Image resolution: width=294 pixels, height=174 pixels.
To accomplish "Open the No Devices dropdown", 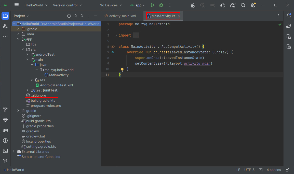I will pos(111,5).
